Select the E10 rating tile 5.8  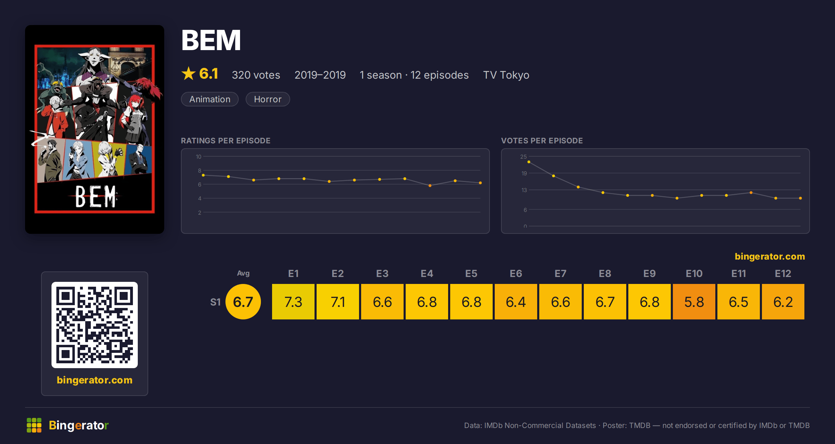(694, 302)
